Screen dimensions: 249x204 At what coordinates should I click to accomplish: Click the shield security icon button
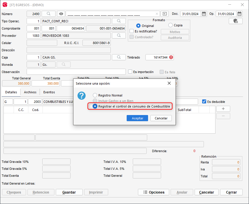pyautogui.click(x=235, y=21)
